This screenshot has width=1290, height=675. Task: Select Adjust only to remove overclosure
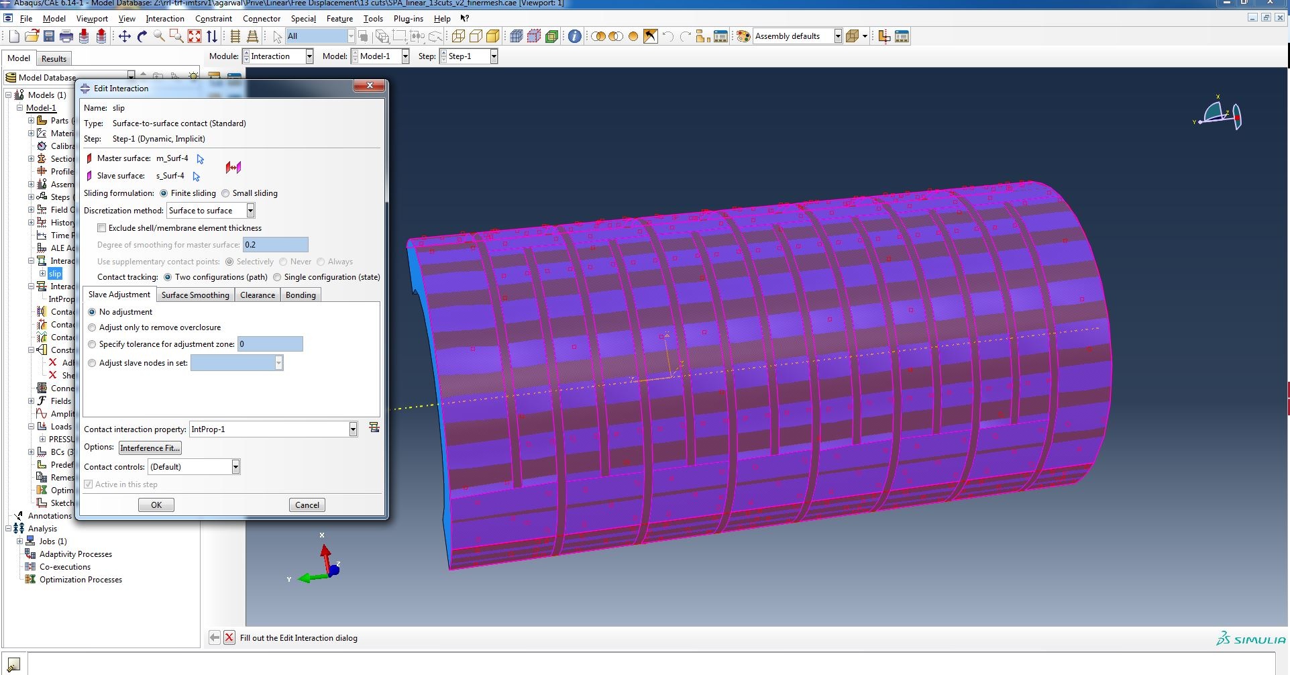92,327
